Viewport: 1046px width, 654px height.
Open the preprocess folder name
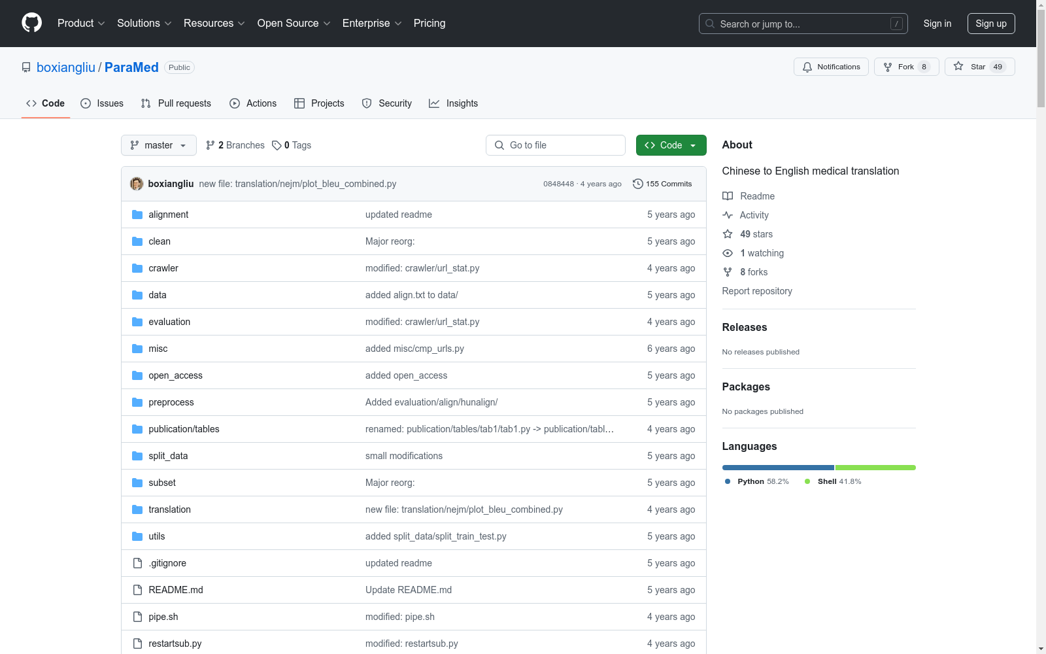click(x=171, y=402)
